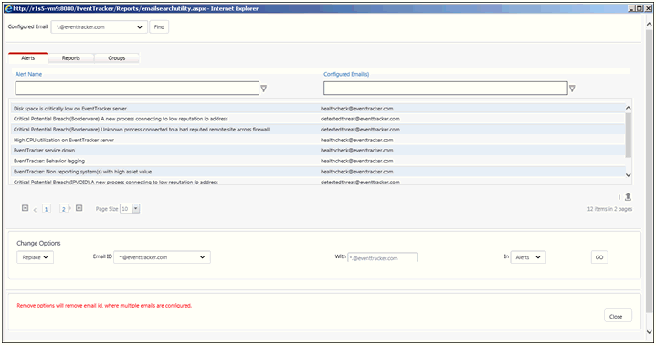
Task: Click the Configured Email(s) filter funnel icon
Action: [572, 89]
